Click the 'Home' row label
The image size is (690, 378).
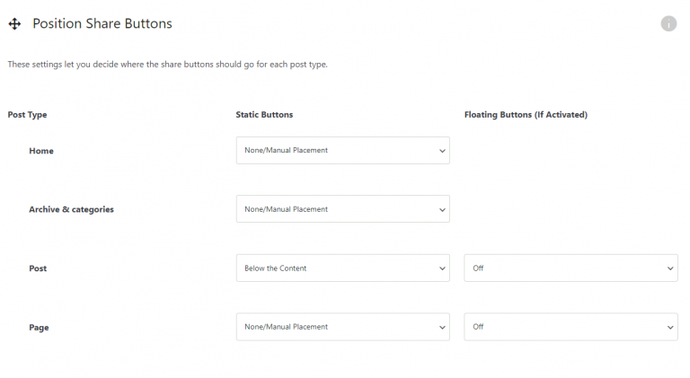tap(41, 151)
